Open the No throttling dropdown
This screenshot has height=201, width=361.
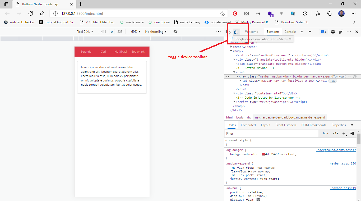pos(156,31)
